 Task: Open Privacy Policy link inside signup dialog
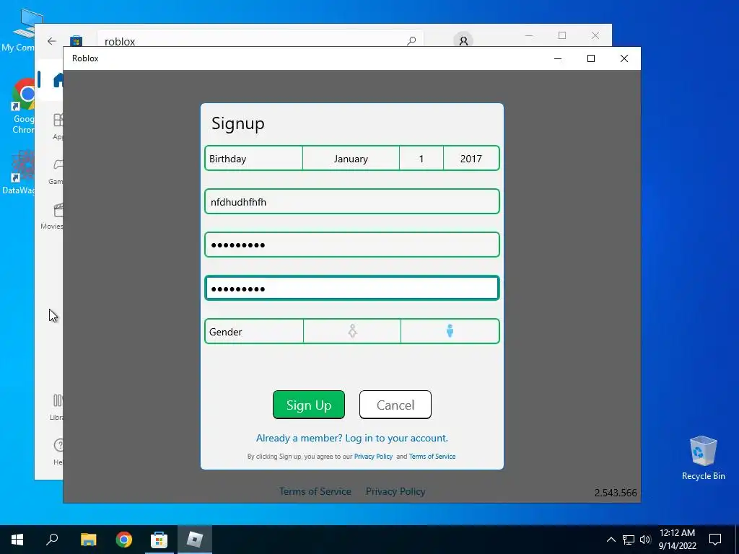(373, 457)
